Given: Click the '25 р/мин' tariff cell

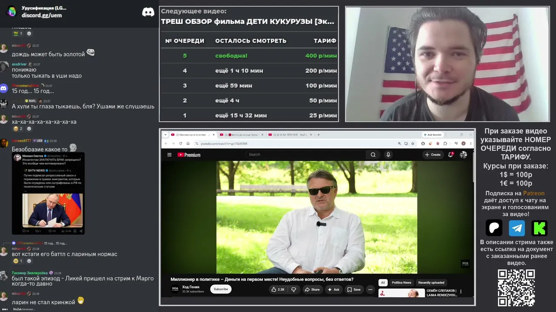Looking at the screenshot, I should click(x=323, y=115).
